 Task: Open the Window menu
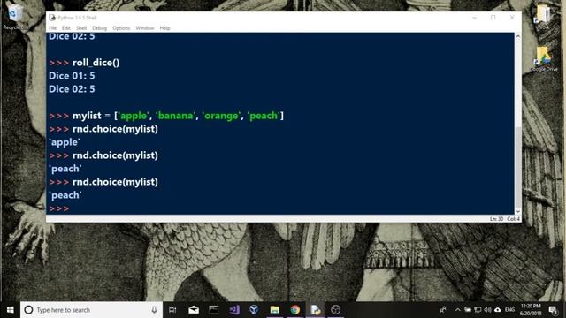click(x=145, y=28)
